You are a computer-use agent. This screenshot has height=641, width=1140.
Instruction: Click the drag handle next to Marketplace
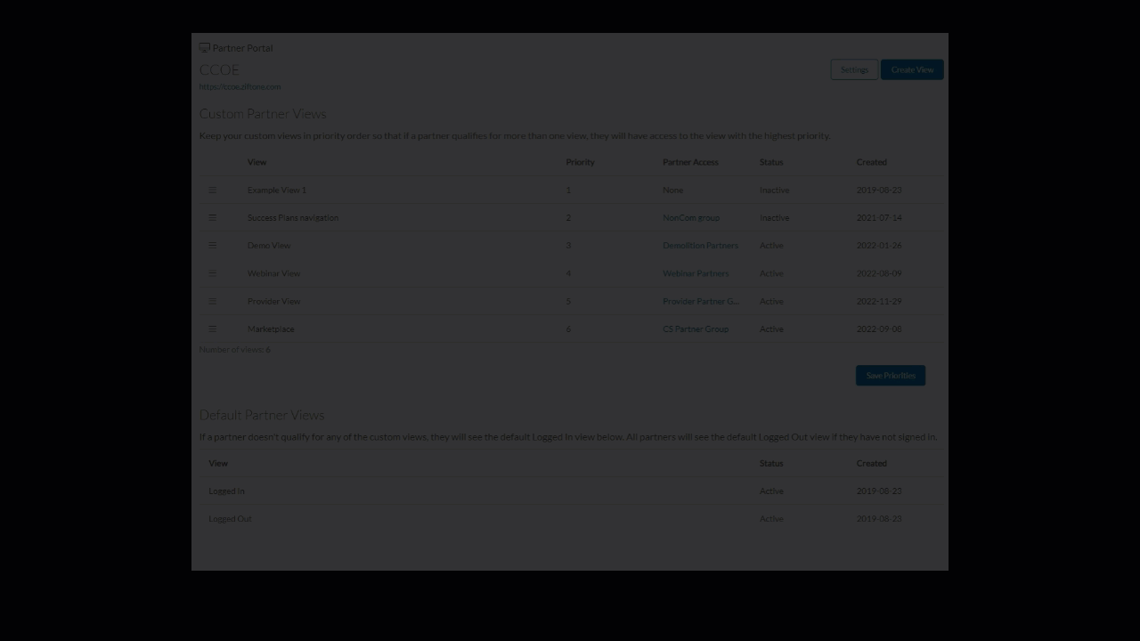213,329
